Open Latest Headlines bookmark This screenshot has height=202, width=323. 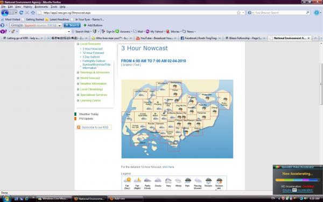57,19
